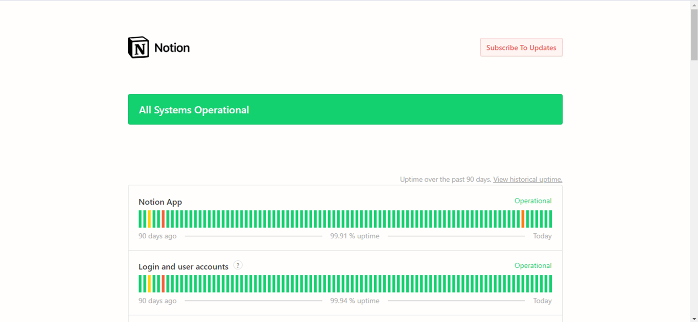Click the Notion App component title
Viewport: 698px width, 322px height.
tap(160, 202)
